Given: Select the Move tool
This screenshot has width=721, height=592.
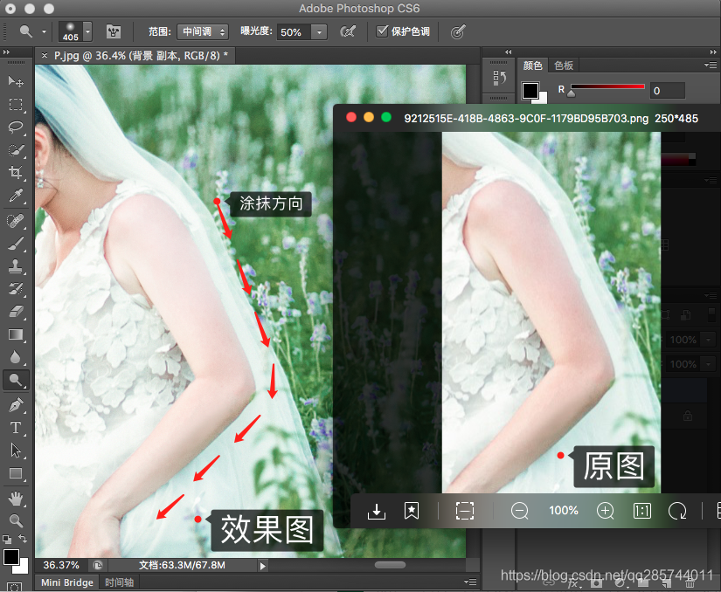Looking at the screenshot, I should 16,82.
